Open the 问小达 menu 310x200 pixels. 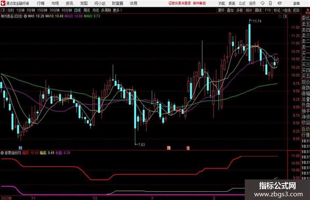[x=100, y=3]
